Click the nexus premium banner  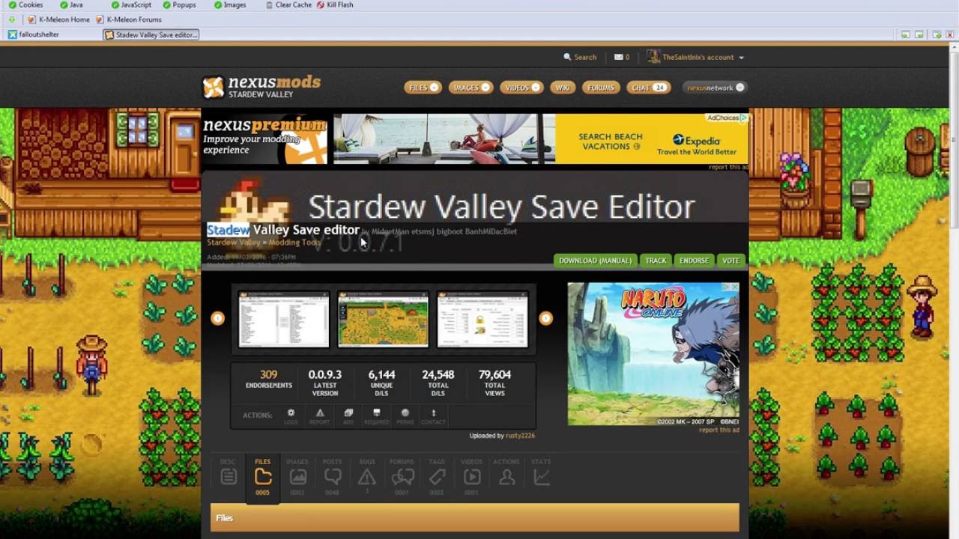click(264, 138)
